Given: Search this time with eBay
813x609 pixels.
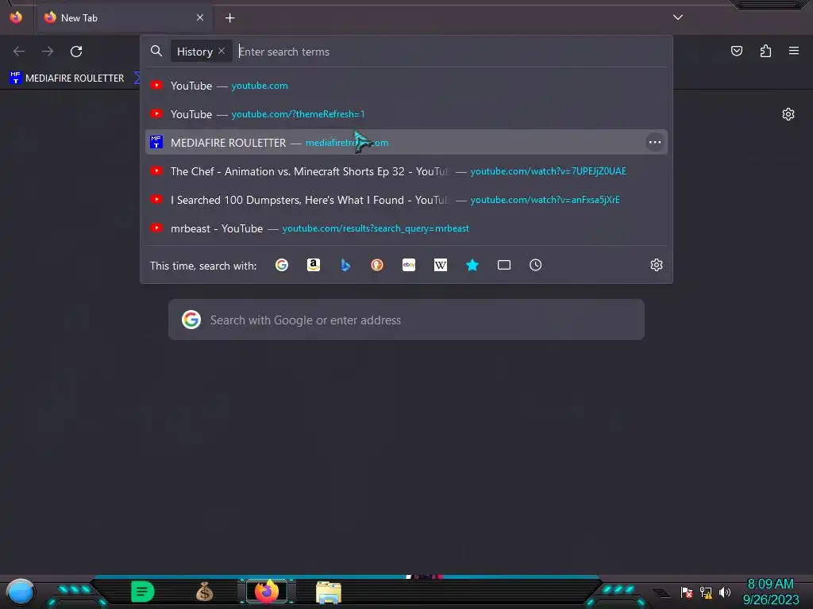Looking at the screenshot, I should point(409,265).
